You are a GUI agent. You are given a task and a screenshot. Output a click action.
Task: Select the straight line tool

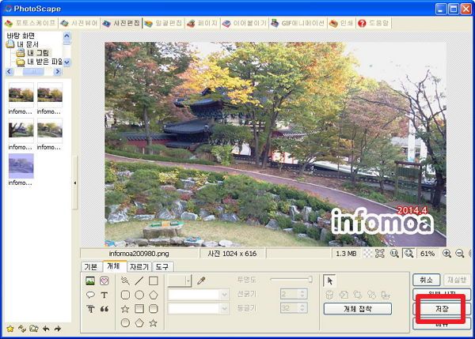tap(139, 281)
